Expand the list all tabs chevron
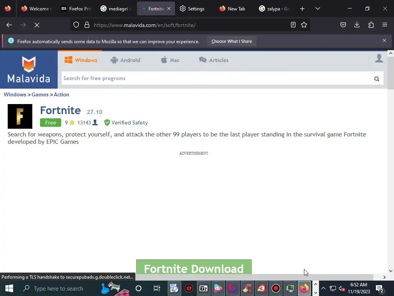Image resolution: width=394 pixels, height=296 pixels. tap(317, 8)
